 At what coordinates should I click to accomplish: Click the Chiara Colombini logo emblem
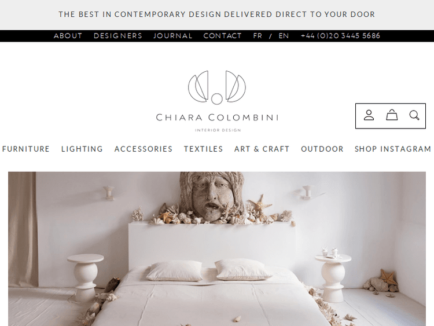pos(217,87)
